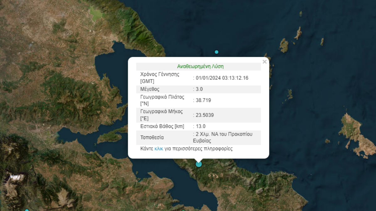Click the 'Εστιακό Βάθος [km]' row label
This screenshot has width=376, height=211.
162,126
